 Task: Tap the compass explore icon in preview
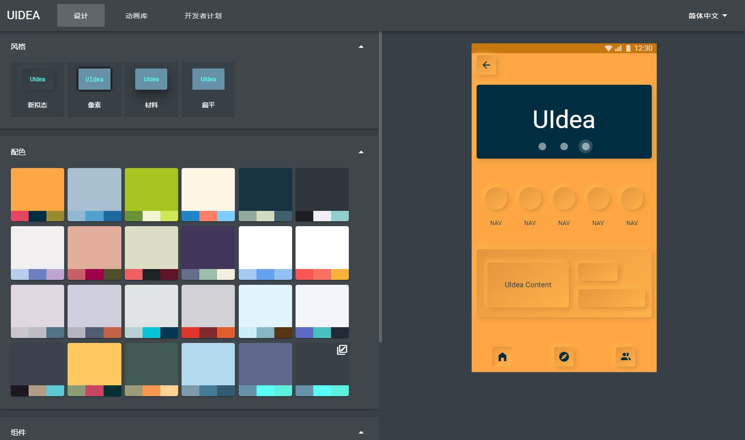click(564, 357)
